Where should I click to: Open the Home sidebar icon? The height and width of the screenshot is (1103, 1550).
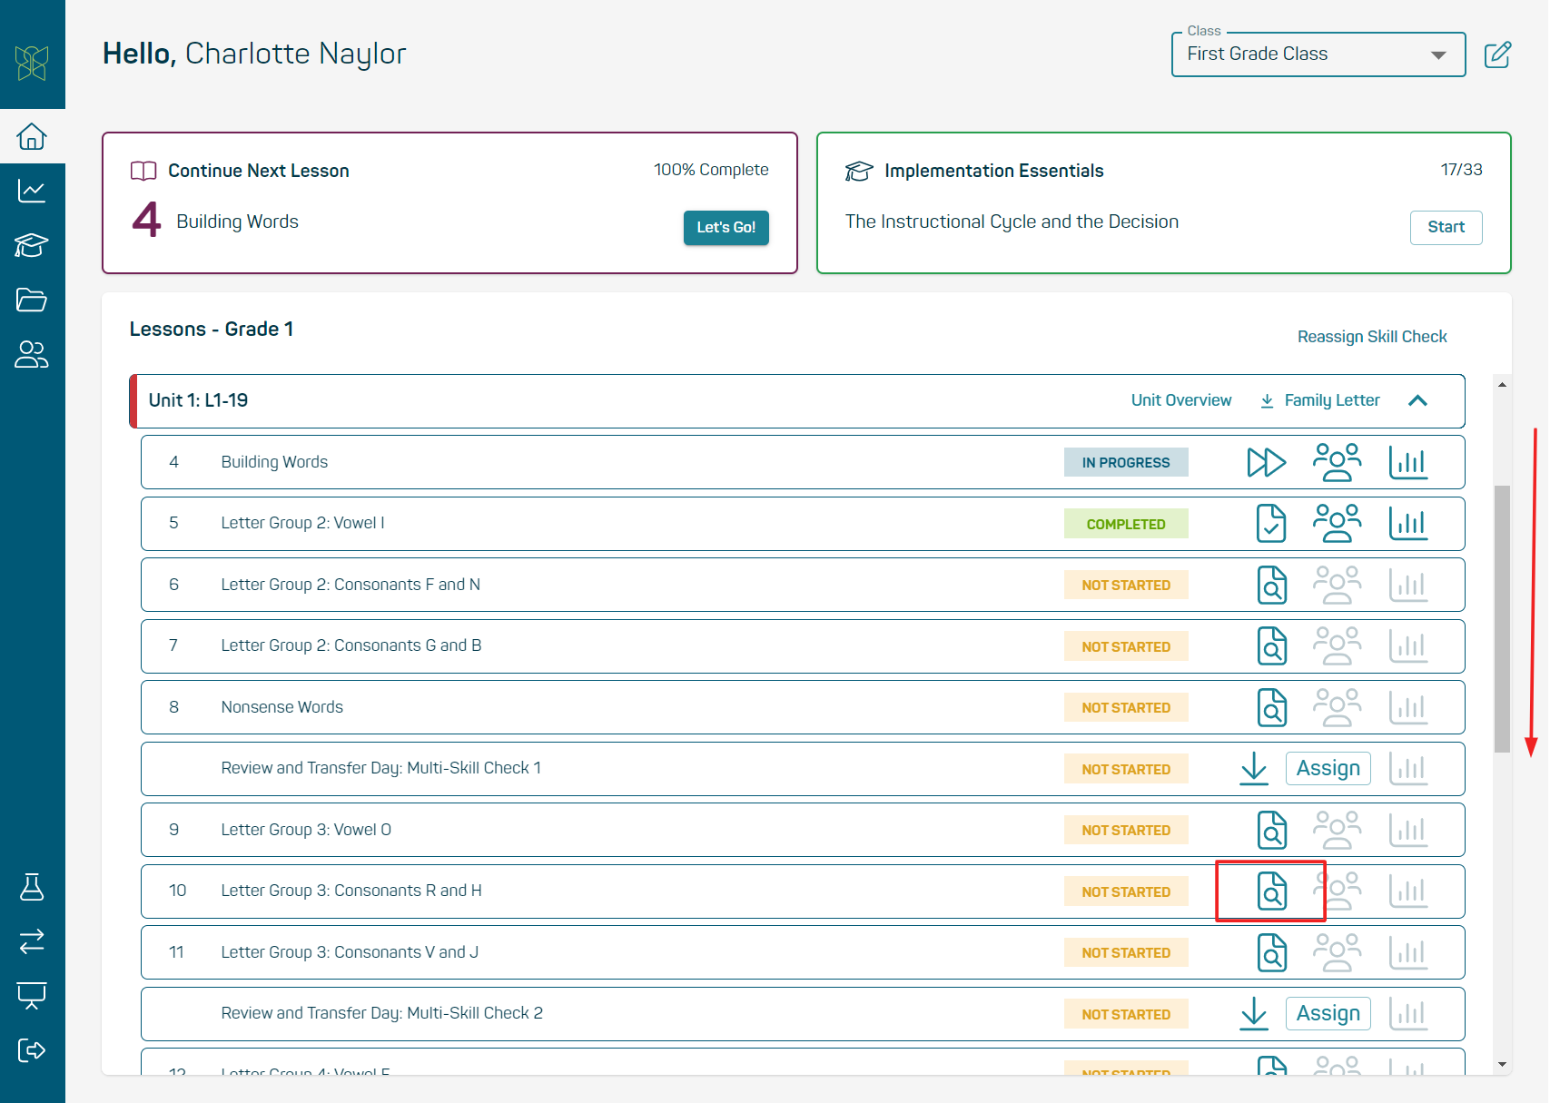point(32,136)
